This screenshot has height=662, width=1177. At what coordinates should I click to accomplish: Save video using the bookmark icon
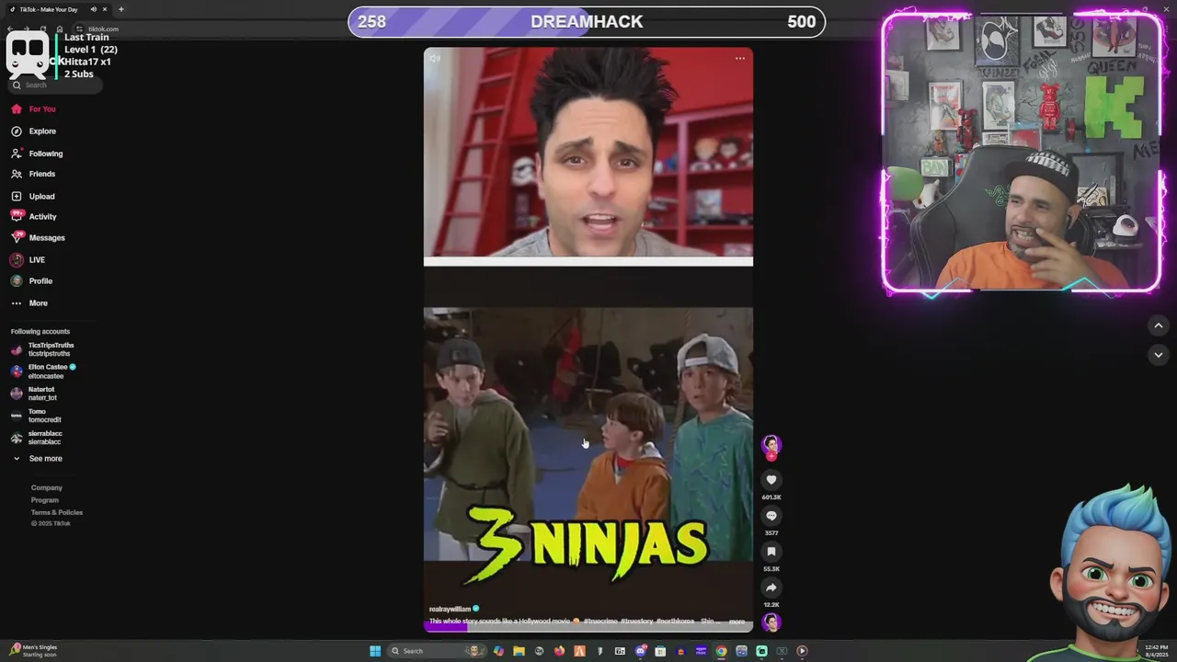click(771, 552)
